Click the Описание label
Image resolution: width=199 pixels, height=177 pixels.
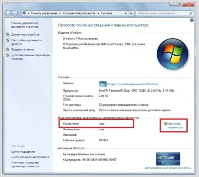tap(70, 135)
